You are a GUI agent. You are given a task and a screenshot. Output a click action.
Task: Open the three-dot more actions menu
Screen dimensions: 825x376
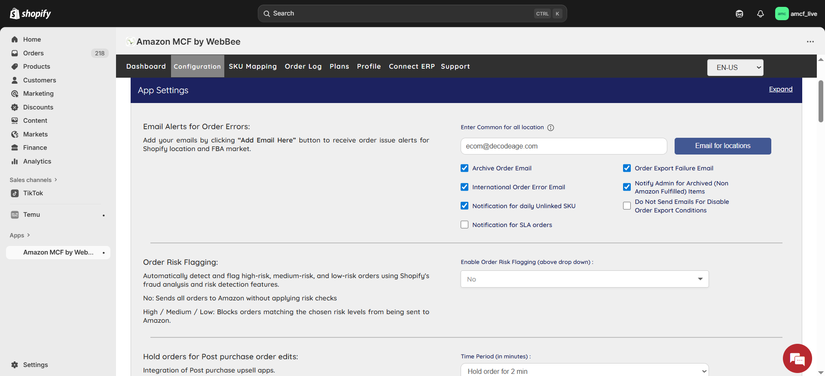810,42
